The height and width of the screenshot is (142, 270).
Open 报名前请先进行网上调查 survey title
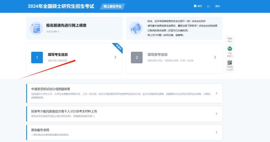point(66,25)
